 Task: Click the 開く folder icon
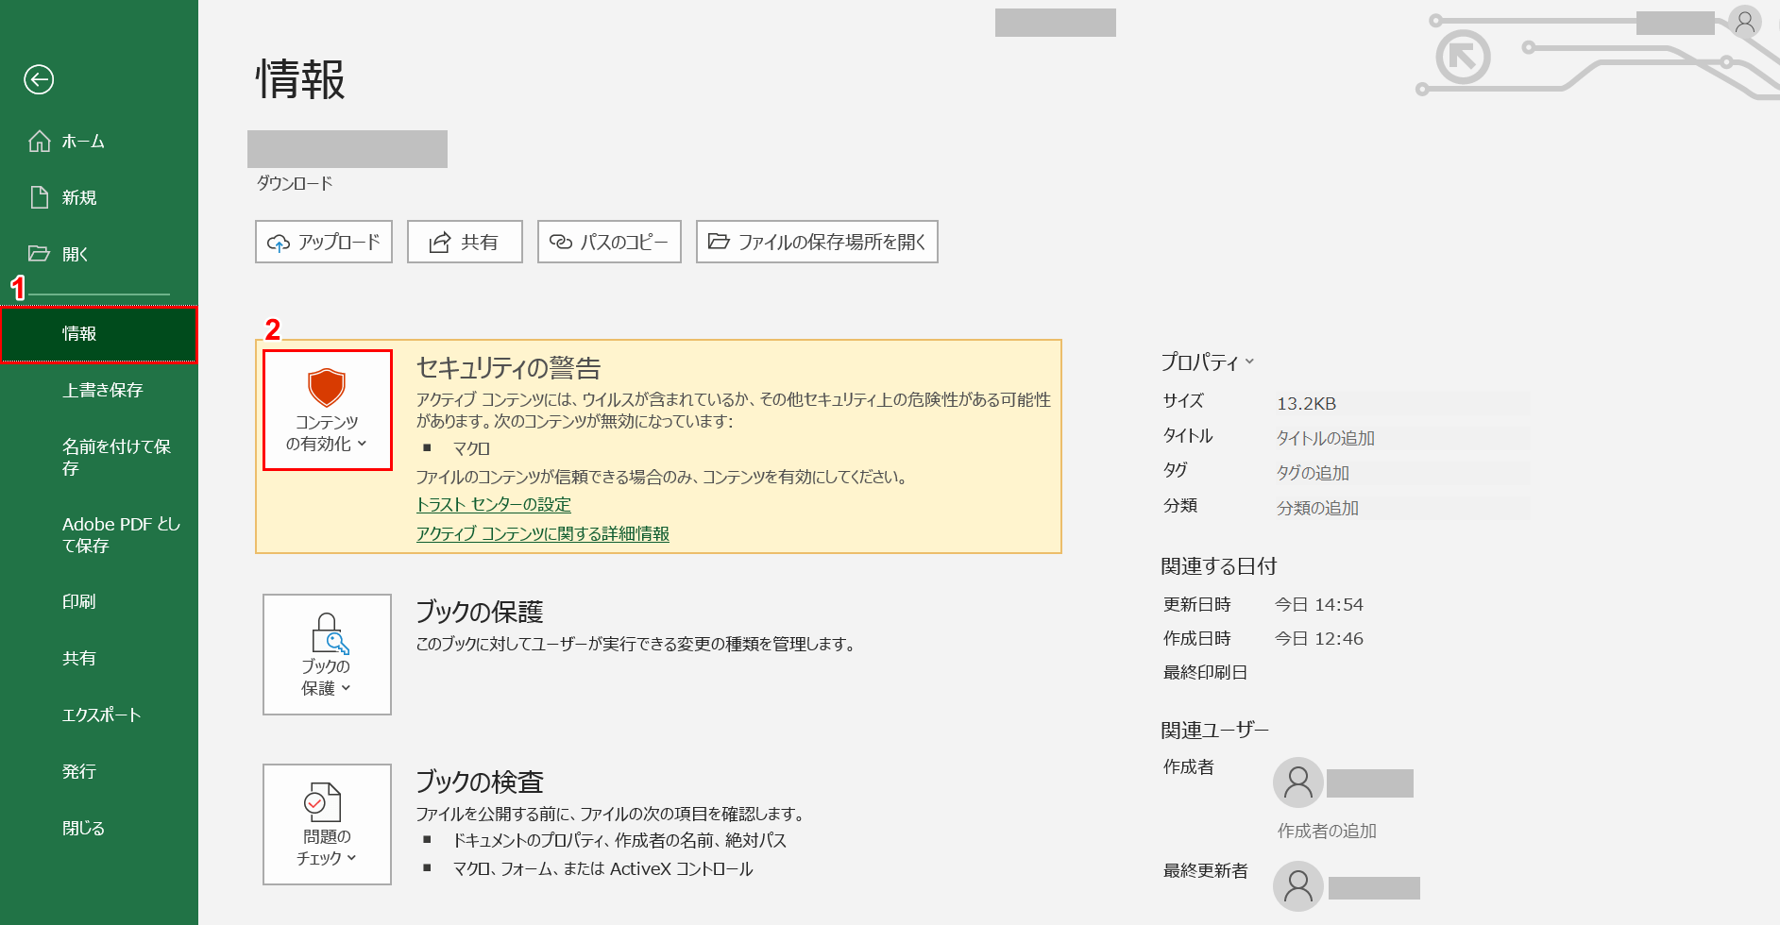coord(39,252)
